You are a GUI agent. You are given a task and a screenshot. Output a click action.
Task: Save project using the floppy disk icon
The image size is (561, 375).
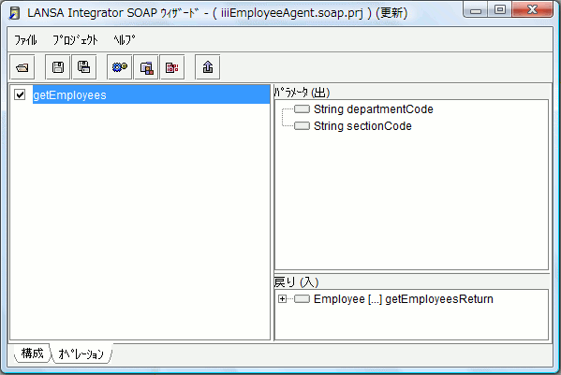click(58, 67)
